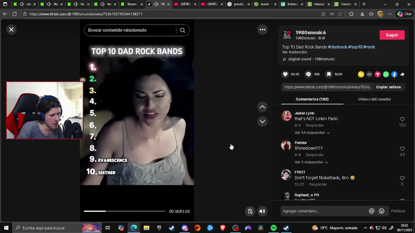This screenshot has width=415, height=233.
Task: Switch to the 'Entrena' browser tab
Action: pos(292,4)
